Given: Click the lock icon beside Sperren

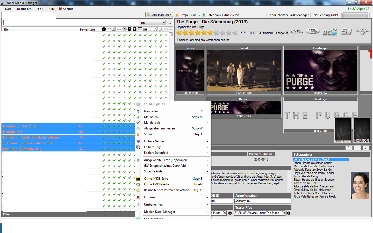Looking at the screenshot, I should pyautogui.click(x=138, y=134).
